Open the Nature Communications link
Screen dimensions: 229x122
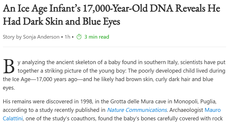coord(137,110)
